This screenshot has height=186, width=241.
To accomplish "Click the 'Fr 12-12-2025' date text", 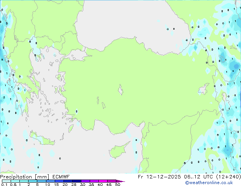I will coord(159,177).
